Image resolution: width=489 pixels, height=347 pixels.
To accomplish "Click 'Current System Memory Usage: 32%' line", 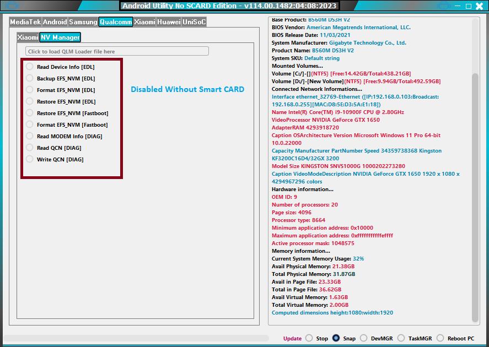I will point(318,258).
